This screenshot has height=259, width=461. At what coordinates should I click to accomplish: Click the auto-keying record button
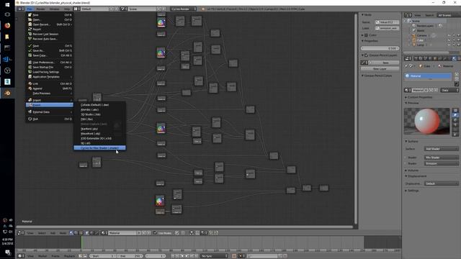click(x=234, y=256)
